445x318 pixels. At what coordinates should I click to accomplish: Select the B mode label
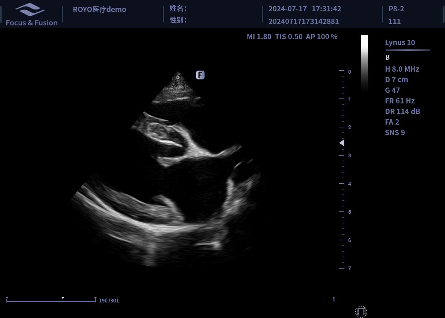(x=387, y=57)
